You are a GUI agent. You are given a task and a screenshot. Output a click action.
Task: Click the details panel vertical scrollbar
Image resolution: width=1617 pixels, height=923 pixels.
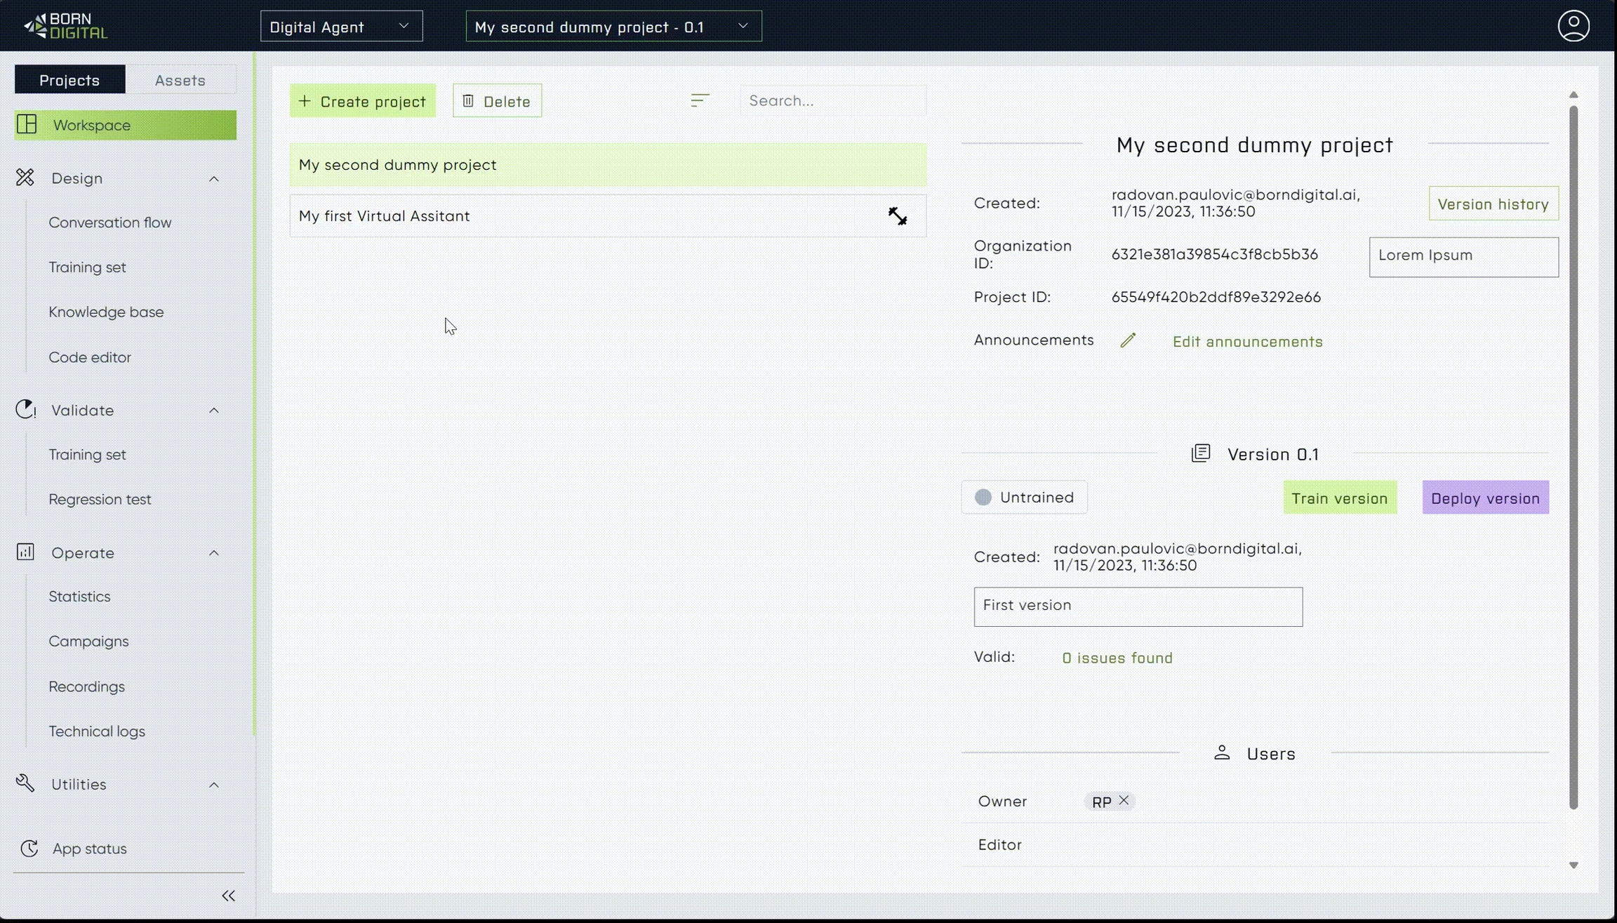pos(1573,456)
